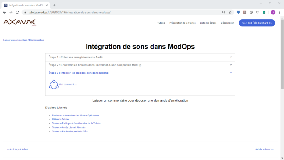Viewport: 284px width, 160px height.
Task: Expand Étape 1 Créer ses enregistrements Audio
Action: (x=140, y=57)
